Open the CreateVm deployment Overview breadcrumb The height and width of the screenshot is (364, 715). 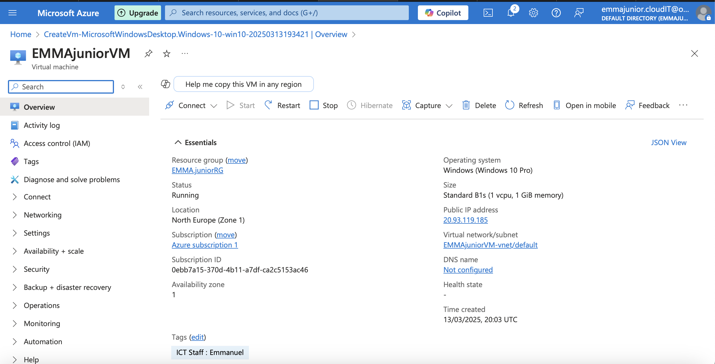(x=196, y=34)
